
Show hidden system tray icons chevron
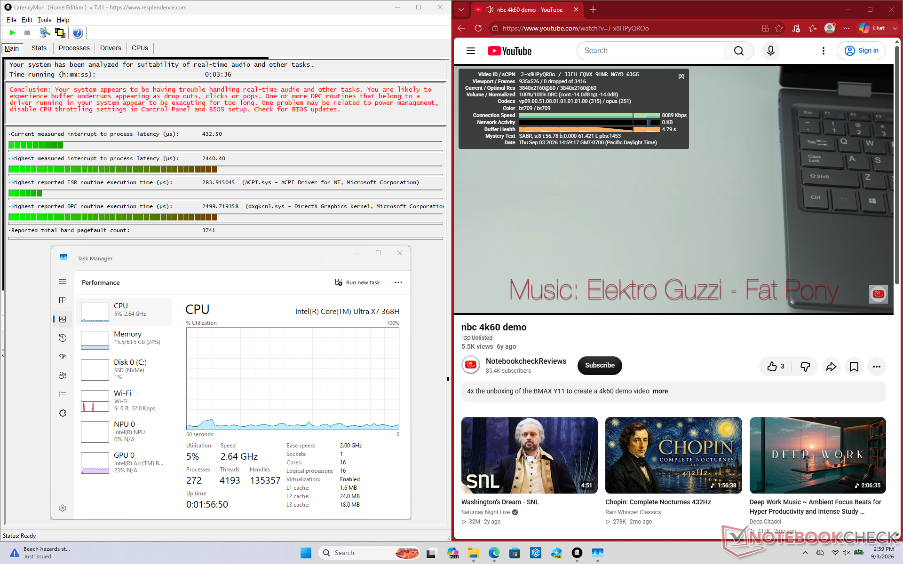pos(805,553)
